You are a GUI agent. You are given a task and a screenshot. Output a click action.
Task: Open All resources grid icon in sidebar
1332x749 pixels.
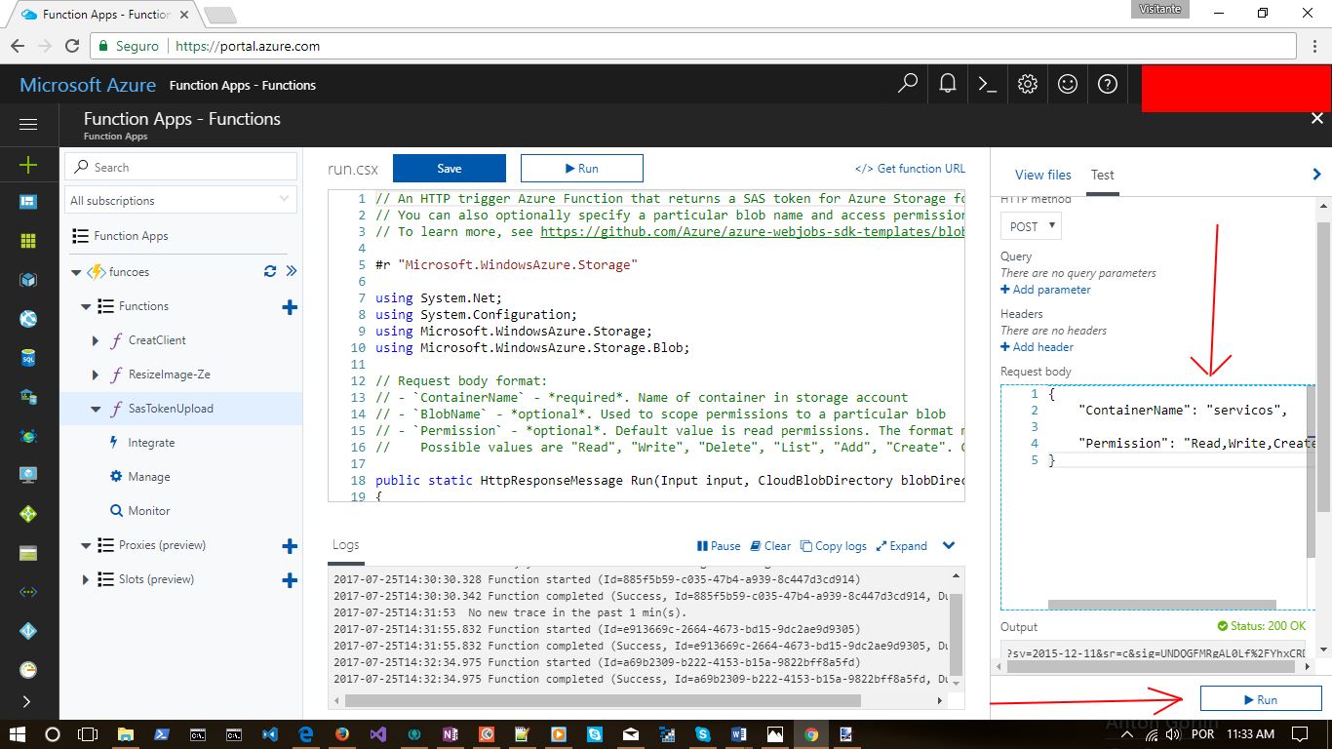(28, 241)
